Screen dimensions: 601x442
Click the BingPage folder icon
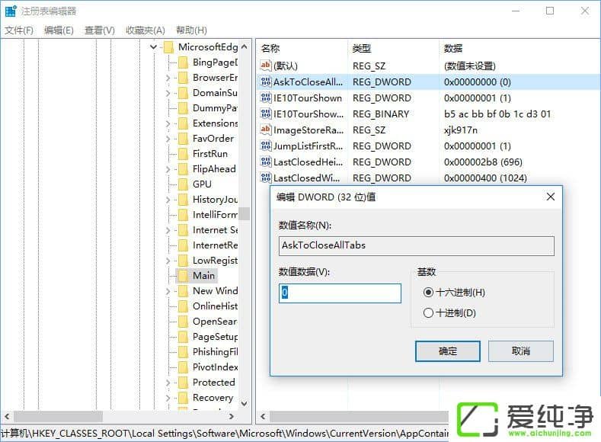pos(184,62)
